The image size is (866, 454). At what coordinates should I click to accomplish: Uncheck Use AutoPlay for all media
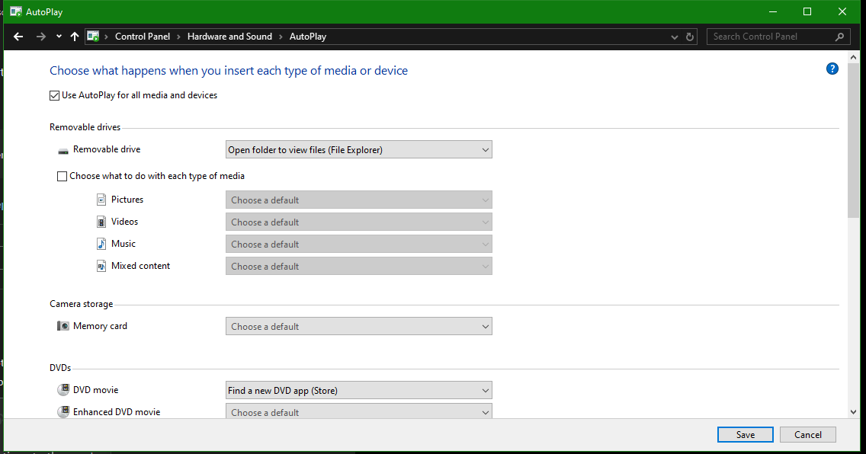pos(54,95)
